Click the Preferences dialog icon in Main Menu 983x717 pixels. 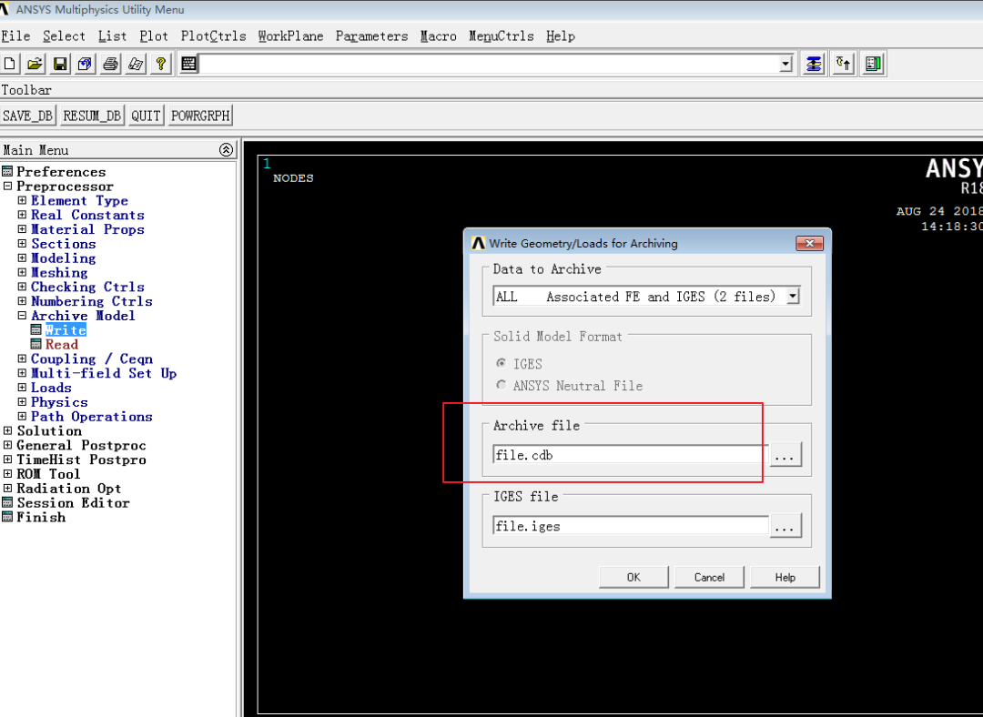pyautogui.click(x=7, y=172)
